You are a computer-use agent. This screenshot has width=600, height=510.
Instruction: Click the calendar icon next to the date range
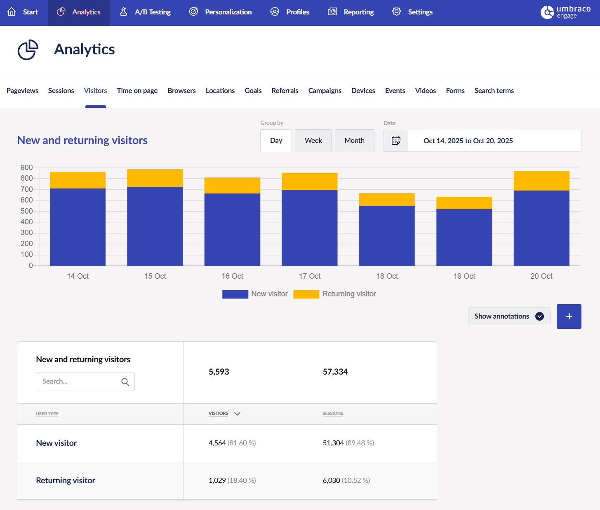click(395, 141)
